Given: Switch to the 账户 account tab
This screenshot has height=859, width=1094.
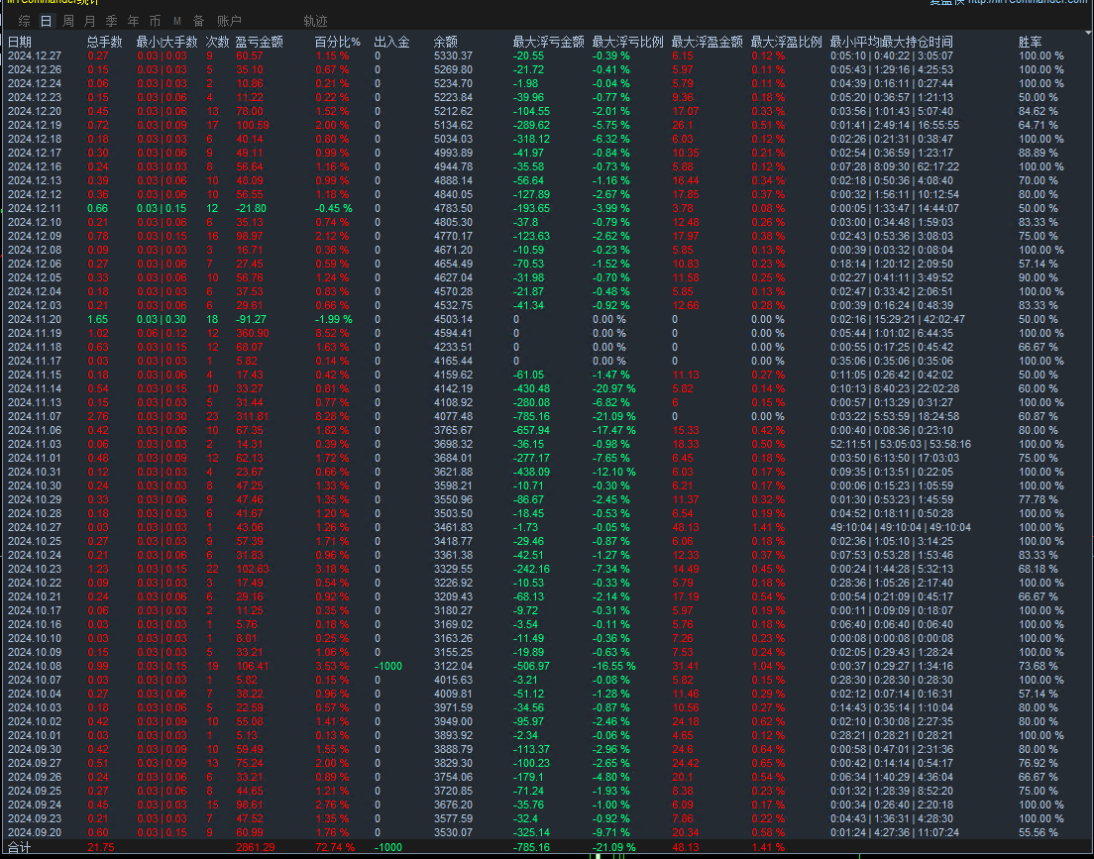Looking at the screenshot, I should click(x=230, y=21).
